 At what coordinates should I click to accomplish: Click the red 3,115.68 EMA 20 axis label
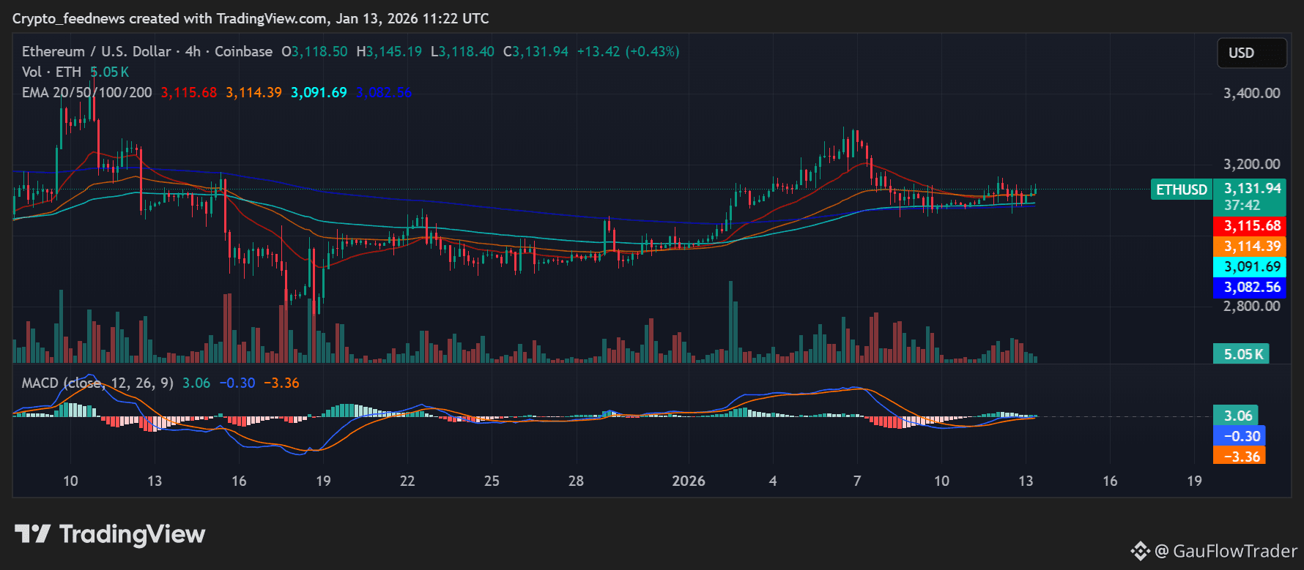click(x=1251, y=226)
